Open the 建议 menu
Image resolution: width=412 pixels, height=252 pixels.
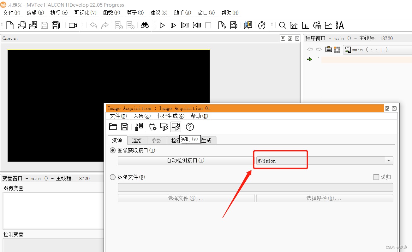click(159, 13)
